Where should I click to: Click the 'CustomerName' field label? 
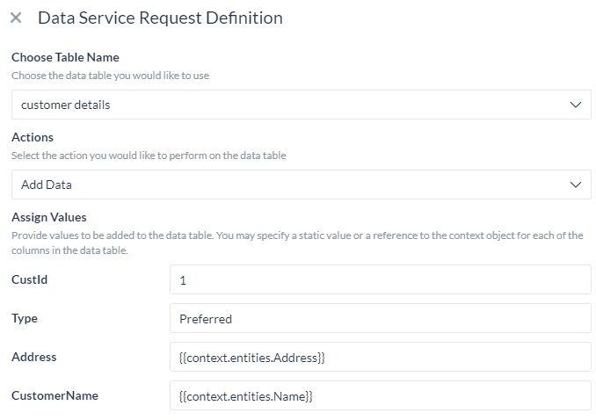pos(55,395)
